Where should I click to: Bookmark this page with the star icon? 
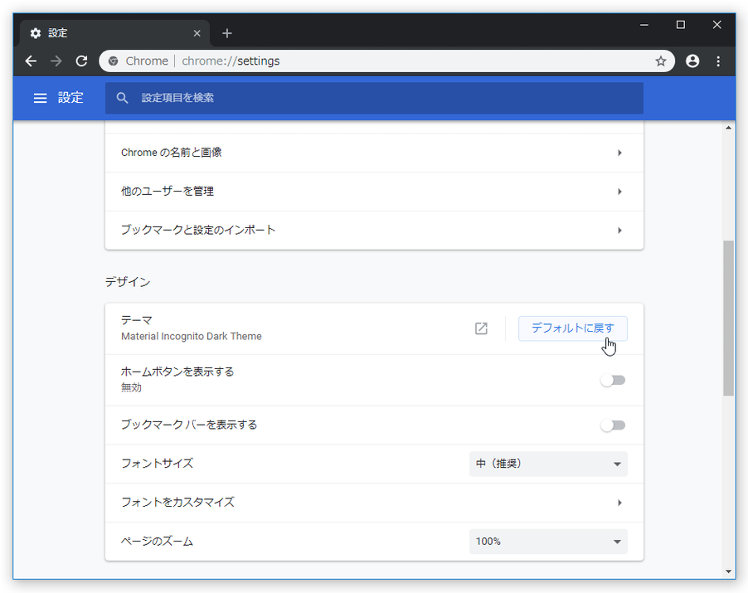click(661, 61)
